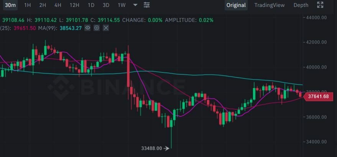
Task: Switch to 1H interval
Action: [x=28, y=5]
